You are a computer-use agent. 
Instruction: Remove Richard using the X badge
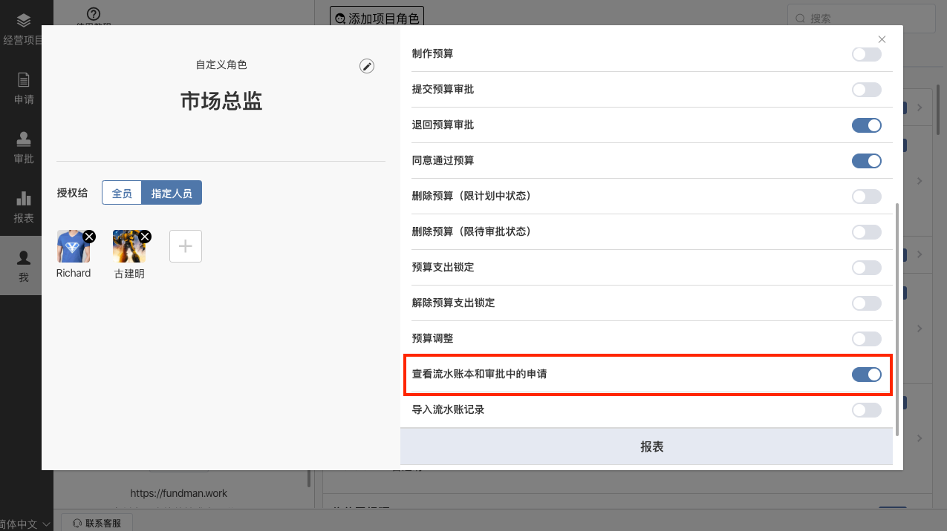[x=89, y=237]
